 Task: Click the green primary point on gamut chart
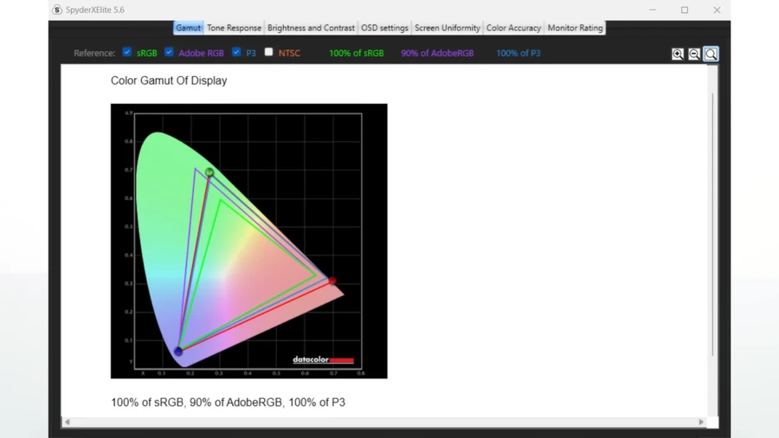point(209,172)
